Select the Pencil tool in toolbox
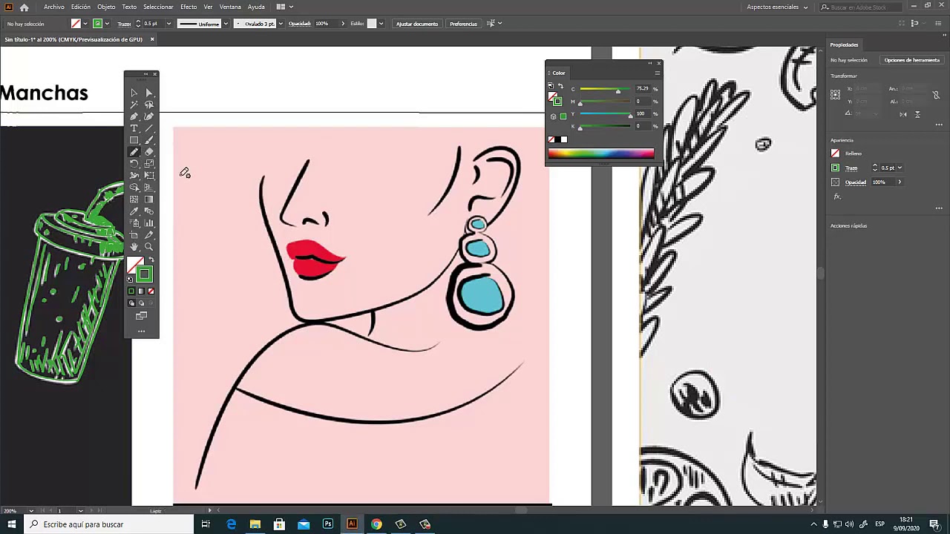950x534 pixels. coord(134,152)
